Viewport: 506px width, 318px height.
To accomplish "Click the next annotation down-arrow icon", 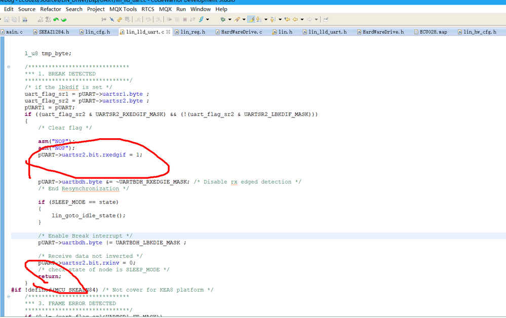I will pos(258,19).
